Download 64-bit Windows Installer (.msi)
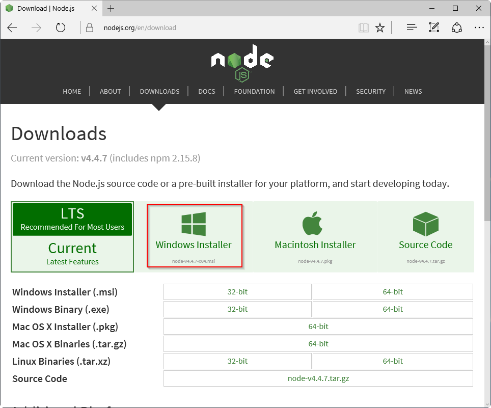The image size is (491, 408). pos(393,292)
